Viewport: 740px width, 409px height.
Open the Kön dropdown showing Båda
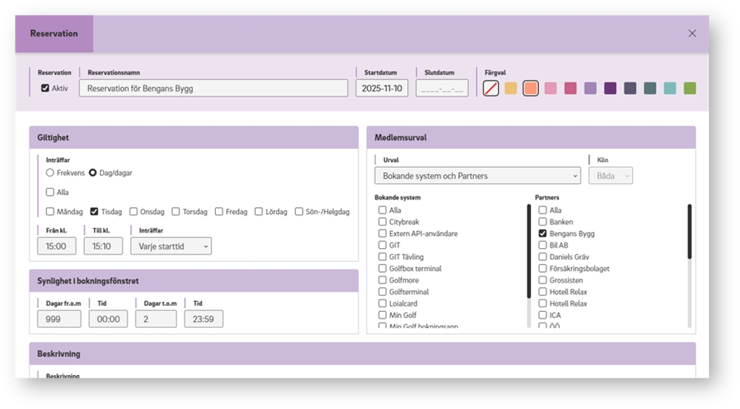coord(610,176)
